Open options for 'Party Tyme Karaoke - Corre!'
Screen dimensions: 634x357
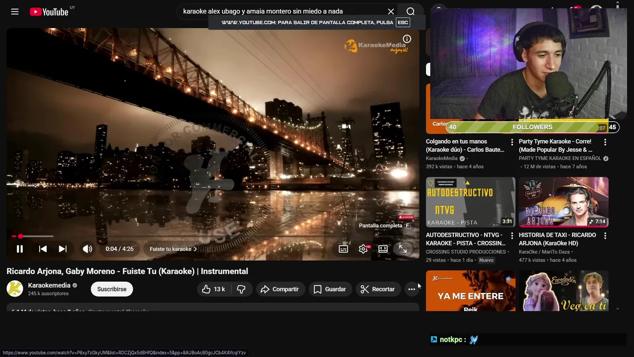coord(605,142)
